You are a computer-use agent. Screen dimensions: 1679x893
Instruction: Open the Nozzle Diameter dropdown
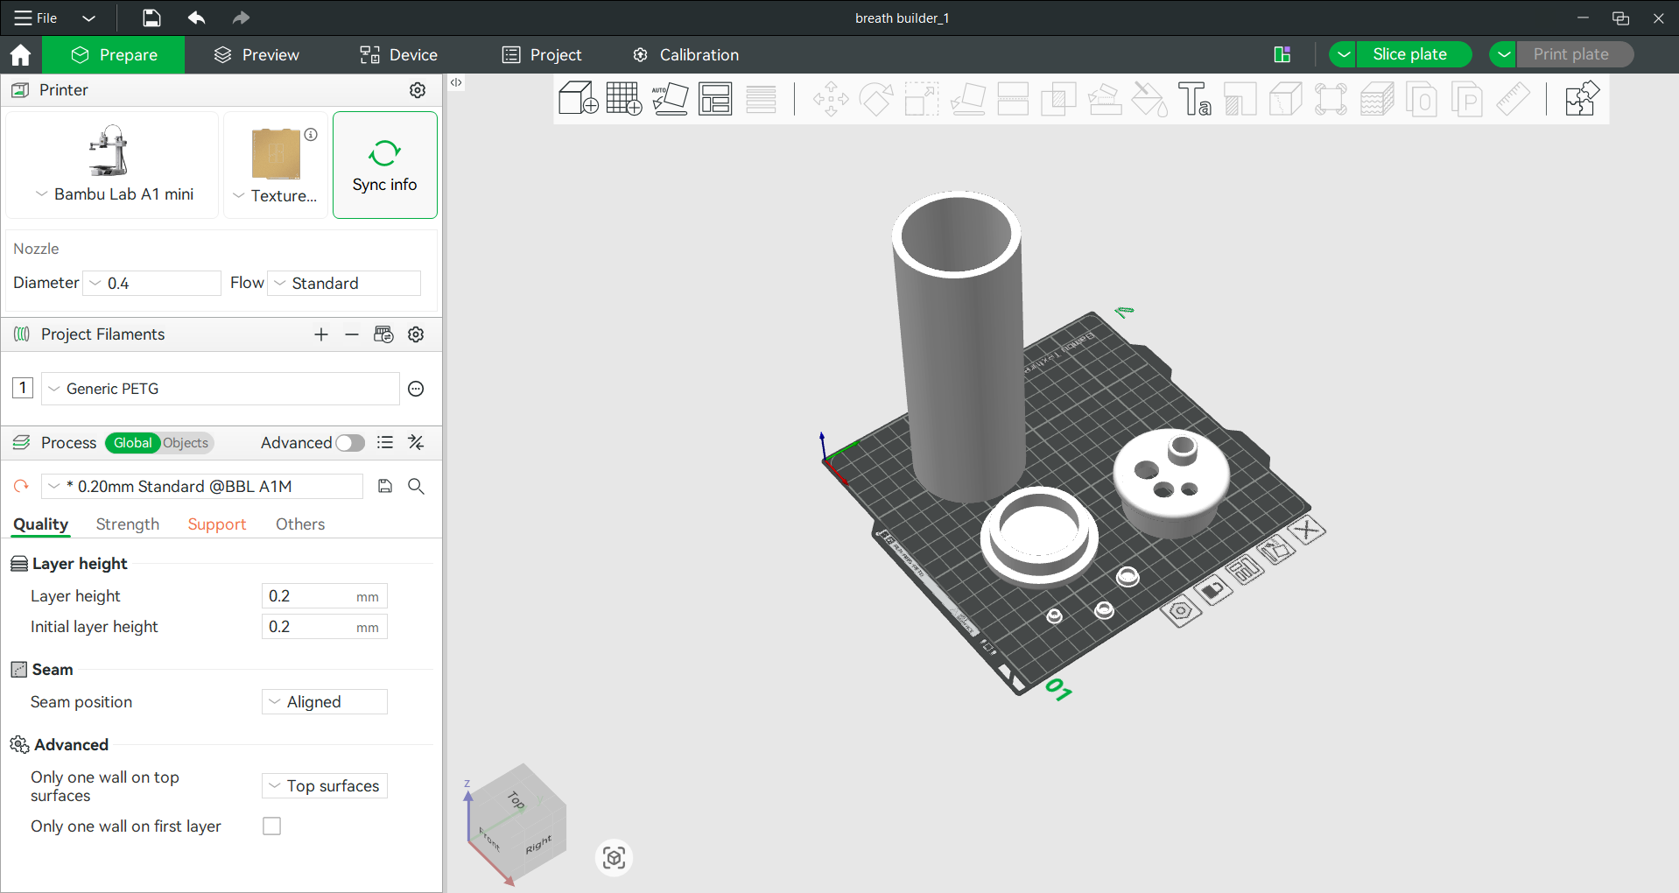(x=151, y=284)
